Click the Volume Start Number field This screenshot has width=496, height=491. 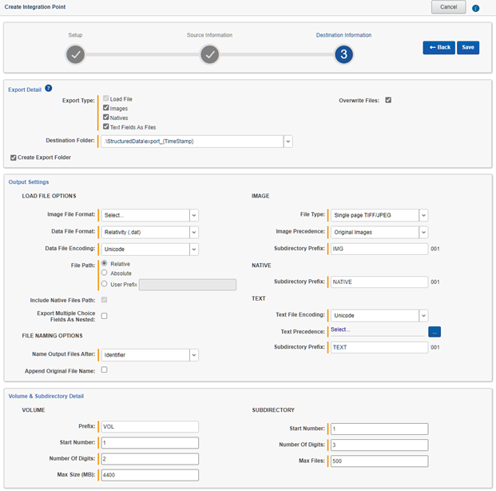pos(150,443)
